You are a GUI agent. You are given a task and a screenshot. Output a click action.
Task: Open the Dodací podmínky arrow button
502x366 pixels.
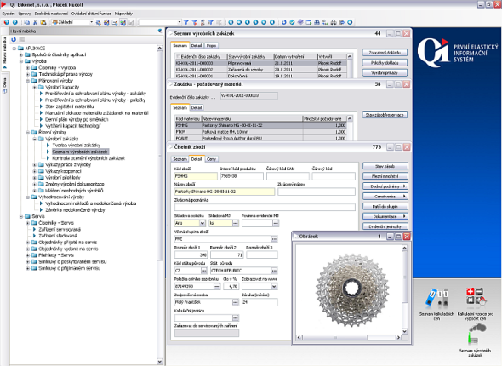(385, 186)
